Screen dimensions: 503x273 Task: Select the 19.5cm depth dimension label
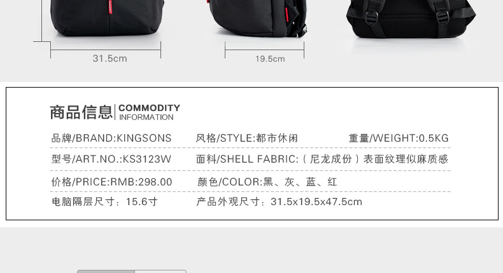[x=270, y=59]
